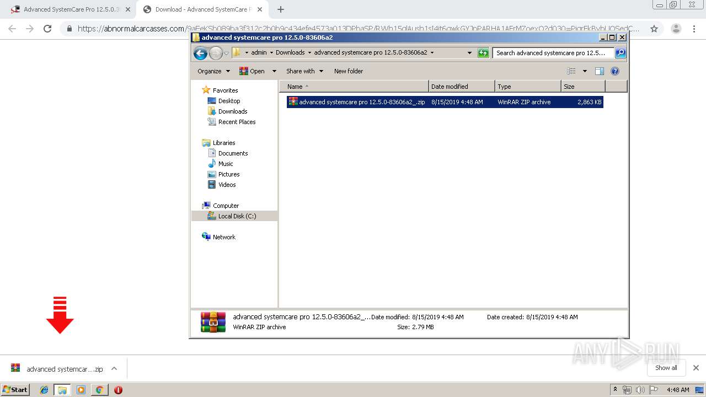View site info via the padlock icon
This screenshot has height=397, width=706.
(x=69, y=29)
